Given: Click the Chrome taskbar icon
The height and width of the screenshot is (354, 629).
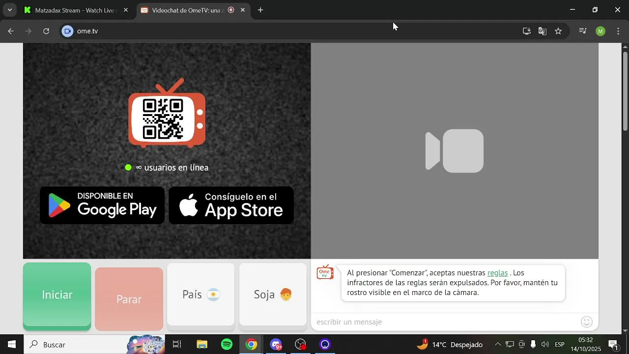Looking at the screenshot, I should point(251,345).
